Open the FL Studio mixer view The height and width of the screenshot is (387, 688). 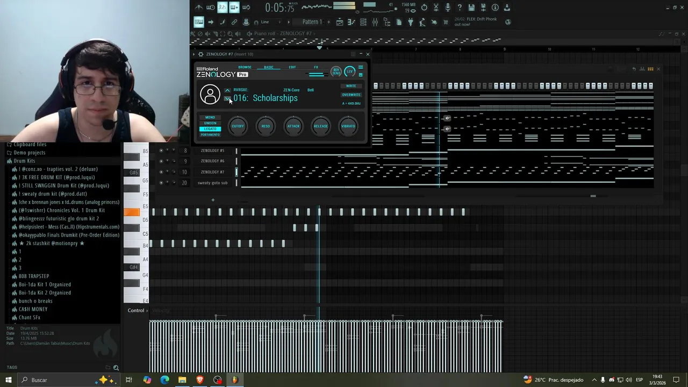(x=375, y=22)
